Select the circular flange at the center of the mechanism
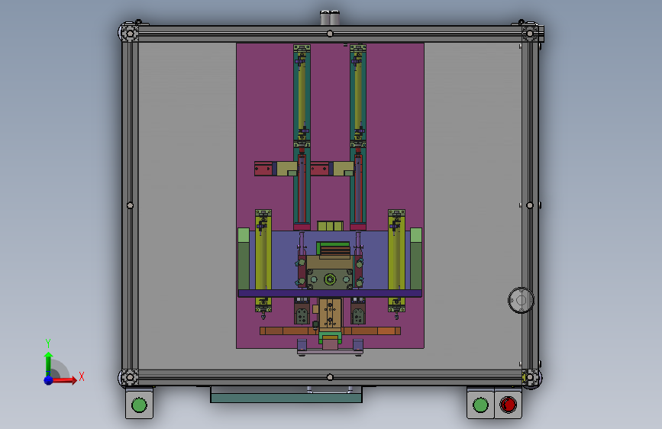This screenshot has height=429, width=662. 330,279
